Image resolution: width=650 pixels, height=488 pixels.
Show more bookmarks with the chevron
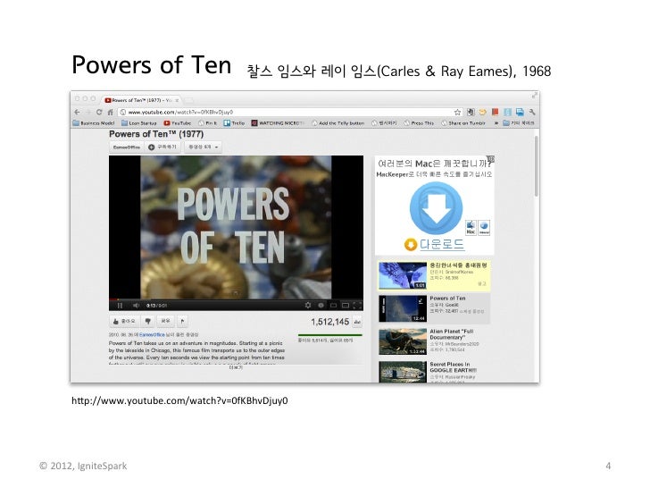(496, 123)
